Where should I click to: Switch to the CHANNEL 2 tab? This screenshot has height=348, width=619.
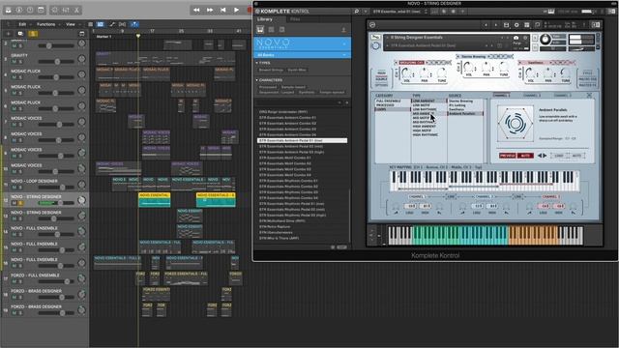tap(532, 95)
